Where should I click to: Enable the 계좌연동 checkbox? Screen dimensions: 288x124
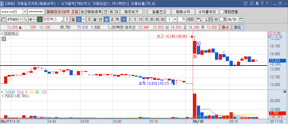coord(222,12)
